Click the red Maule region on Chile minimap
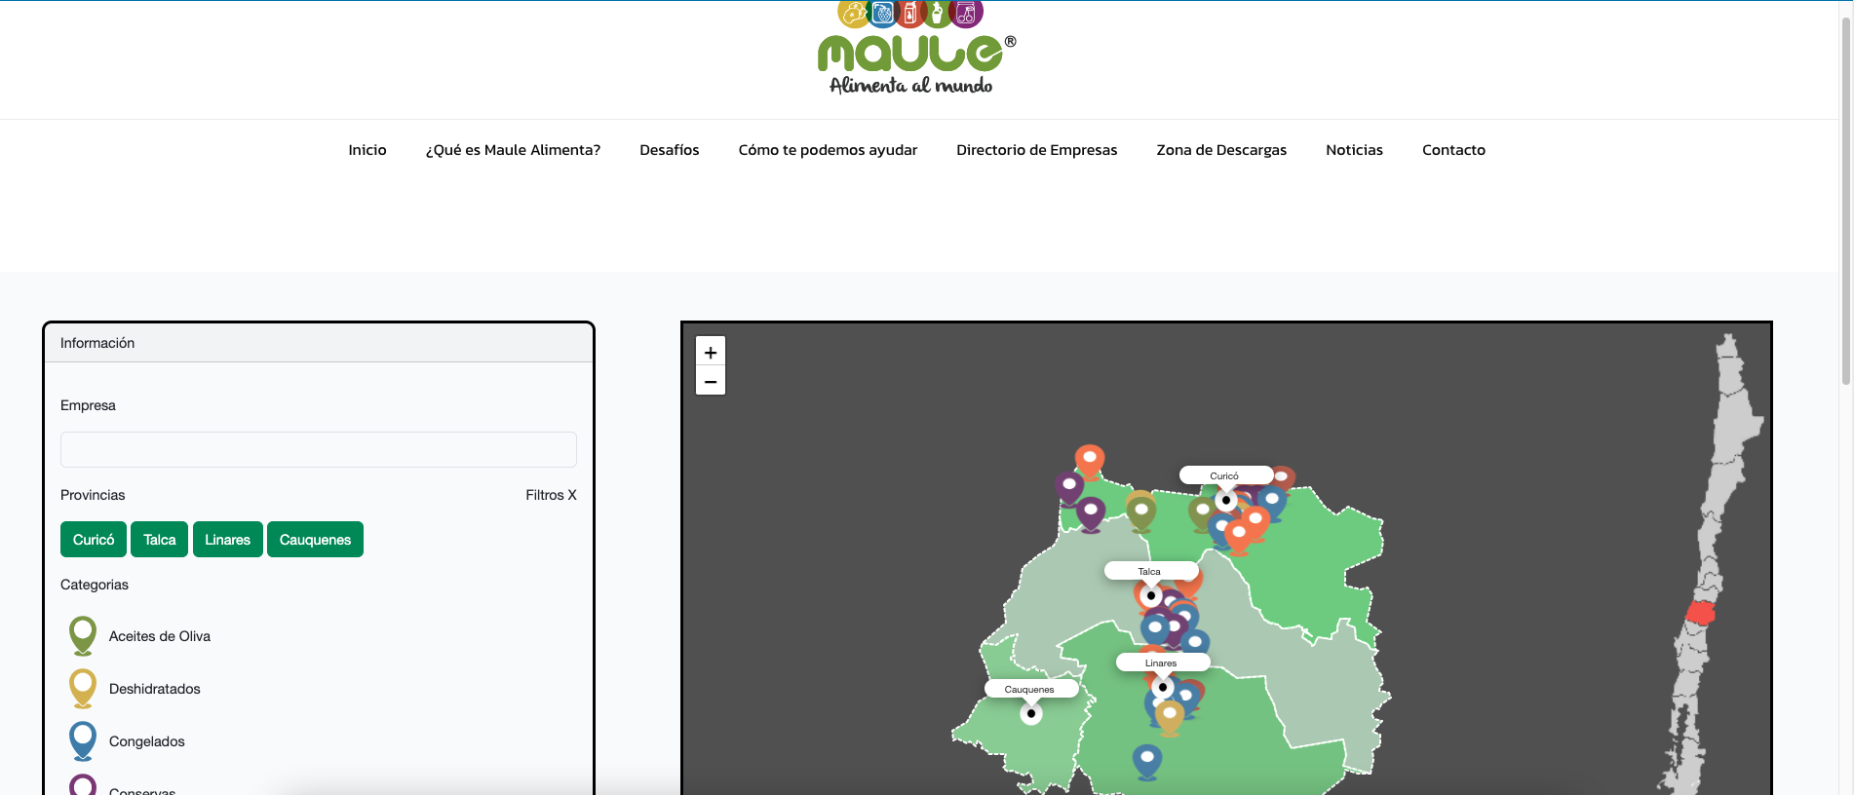The image size is (1854, 795). point(1701,613)
